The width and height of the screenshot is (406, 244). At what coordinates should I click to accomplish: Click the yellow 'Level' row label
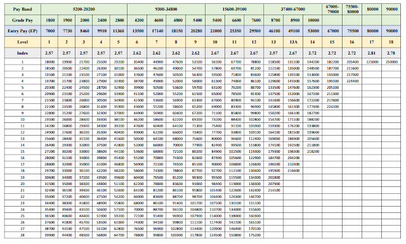click(x=23, y=42)
